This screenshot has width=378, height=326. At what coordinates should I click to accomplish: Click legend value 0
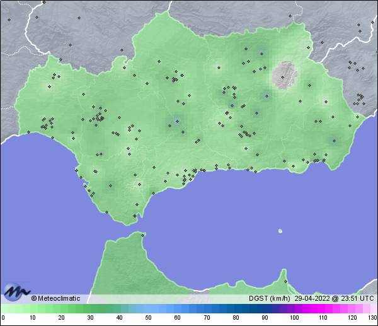pos(3,317)
